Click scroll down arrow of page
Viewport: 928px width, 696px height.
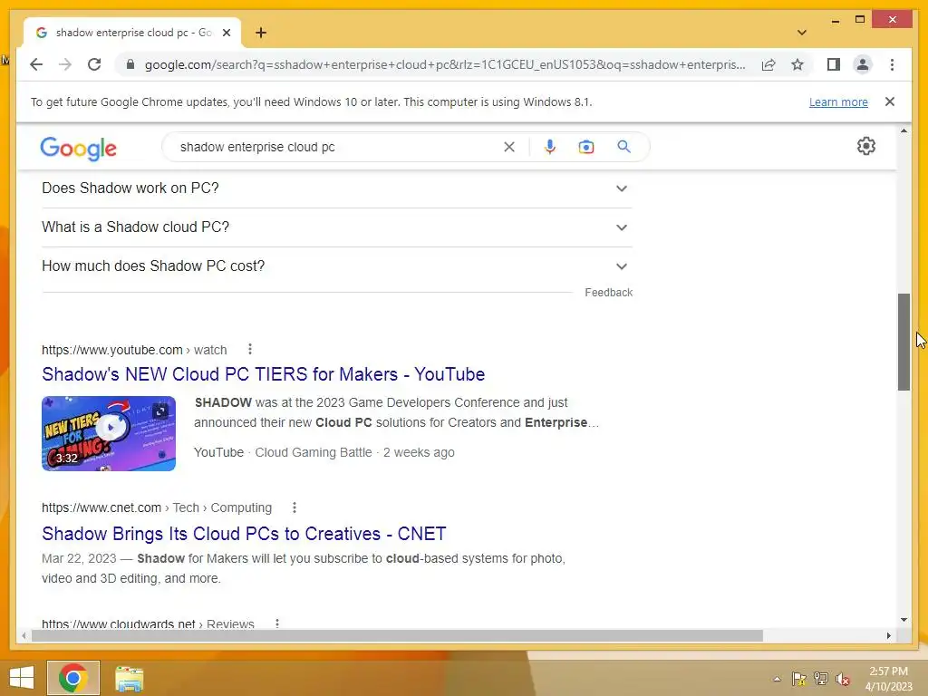(904, 620)
